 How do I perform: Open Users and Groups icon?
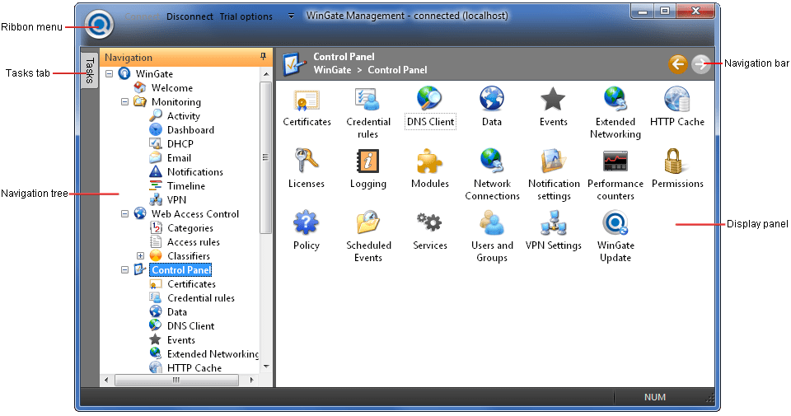[492, 222]
